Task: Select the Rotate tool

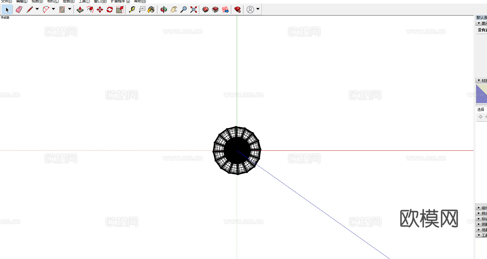Action: pyautogui.click(x=110, y=10)
